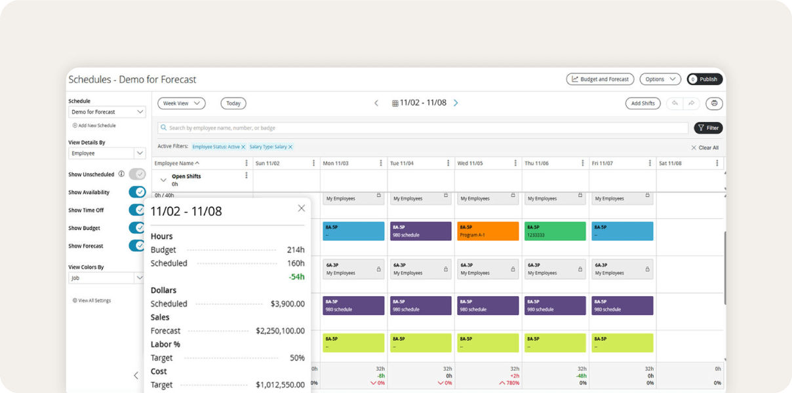This screenshot has height=393, width=792.
Task: Open the Employee Name column kebab menu
Action: tap(247, 162)
